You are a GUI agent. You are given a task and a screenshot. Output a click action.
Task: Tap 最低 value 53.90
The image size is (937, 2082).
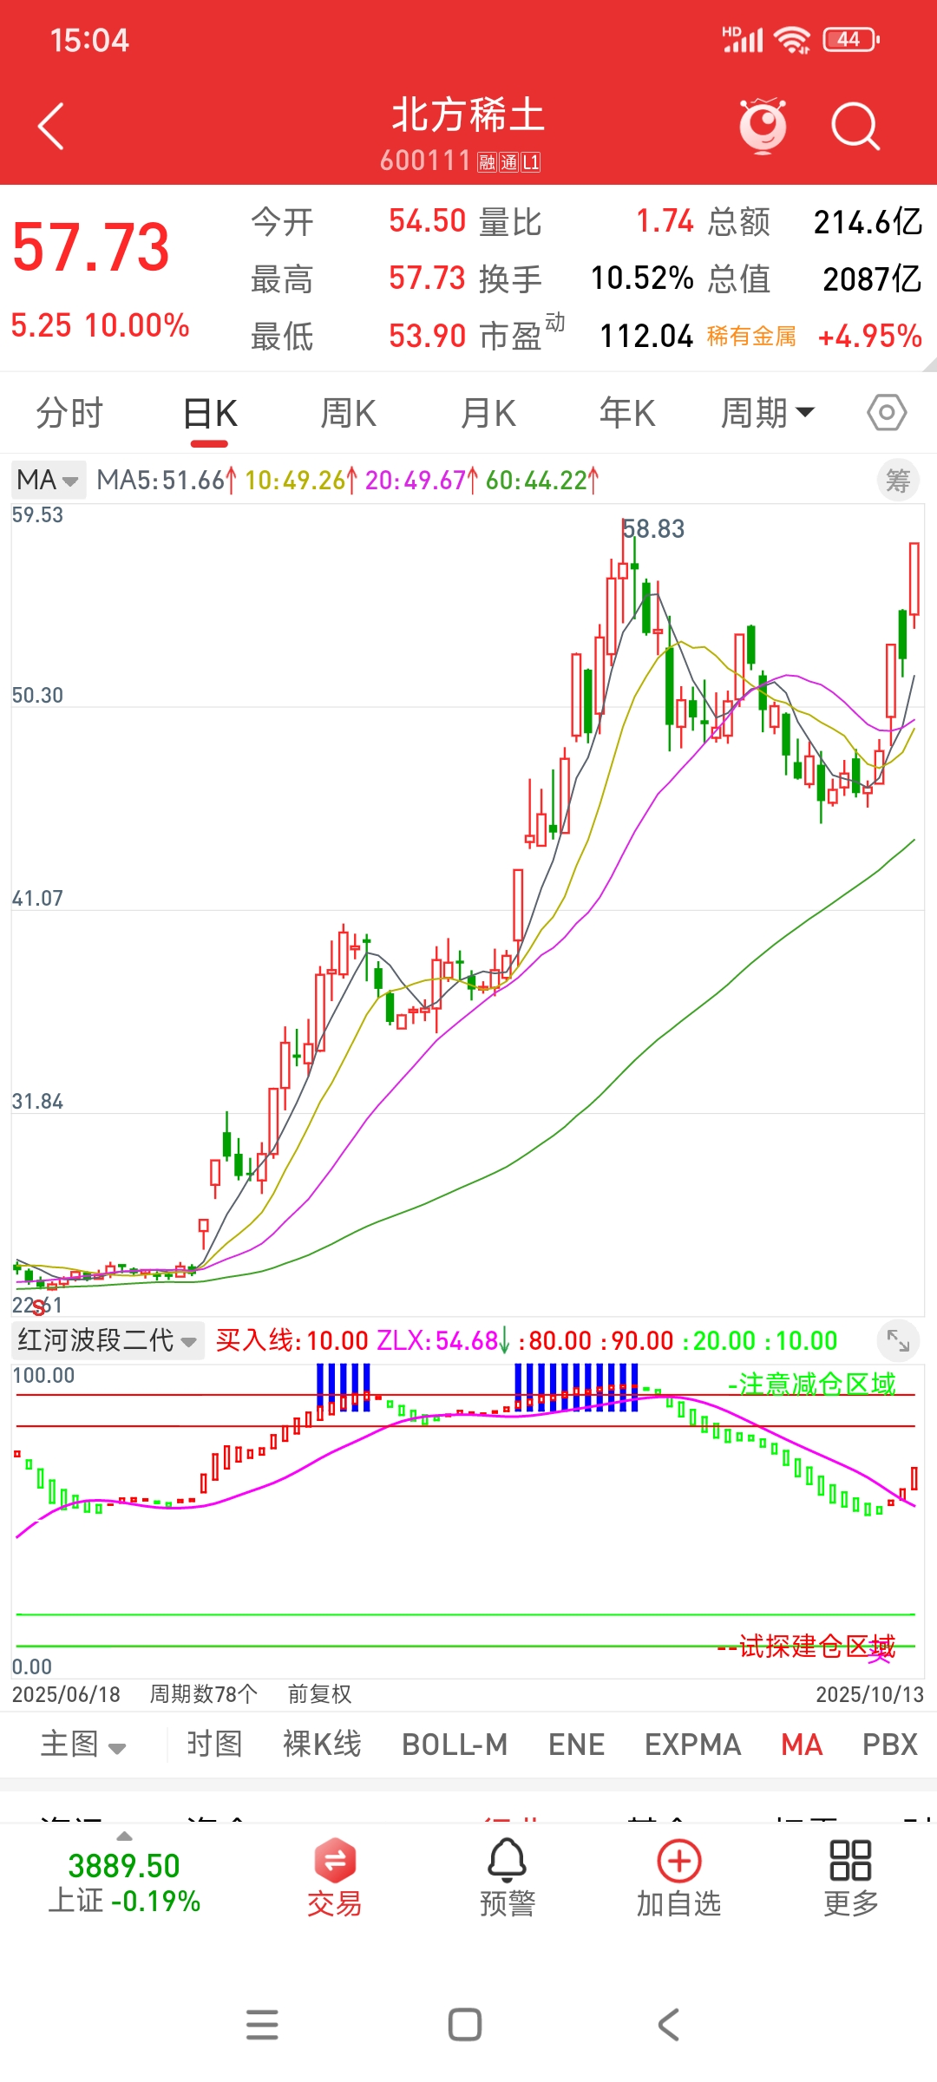[427, 336]
